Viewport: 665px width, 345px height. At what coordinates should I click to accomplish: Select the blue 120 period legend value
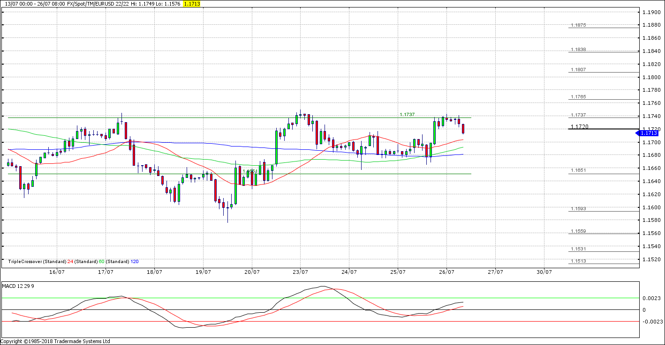134,262
